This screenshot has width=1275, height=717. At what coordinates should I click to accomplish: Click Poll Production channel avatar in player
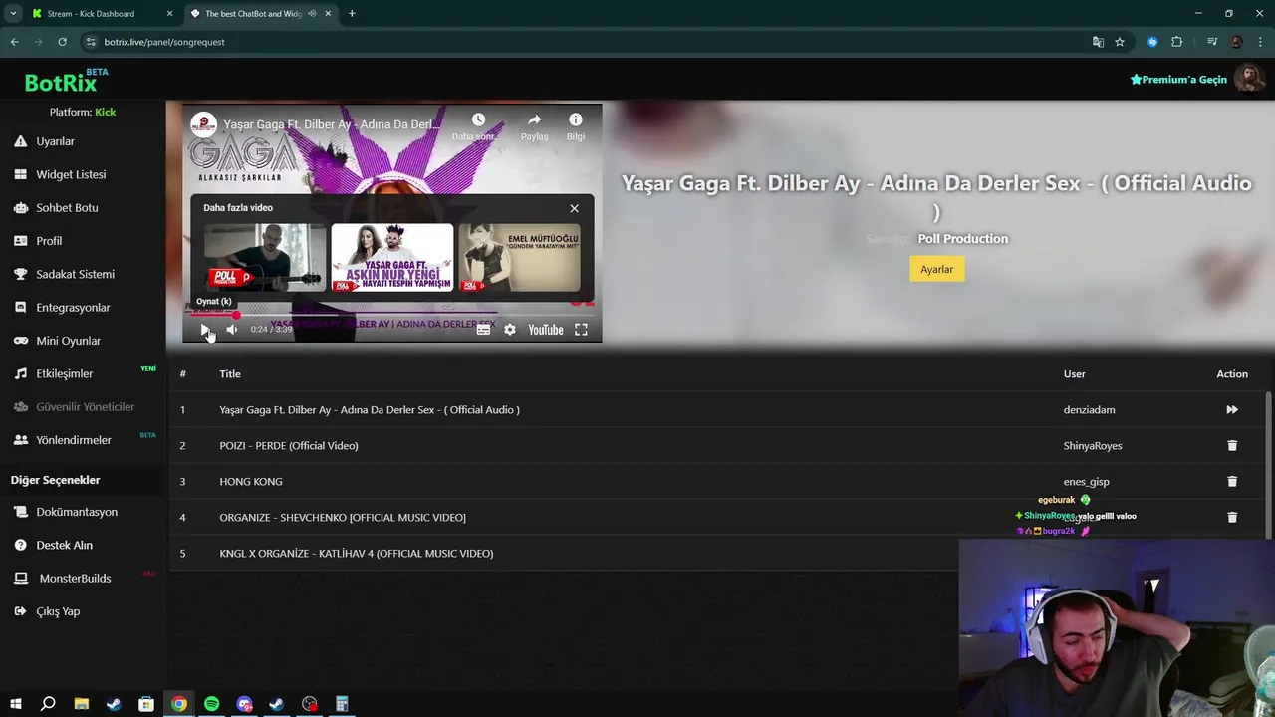pyautogui.click(x=203, y=124)
